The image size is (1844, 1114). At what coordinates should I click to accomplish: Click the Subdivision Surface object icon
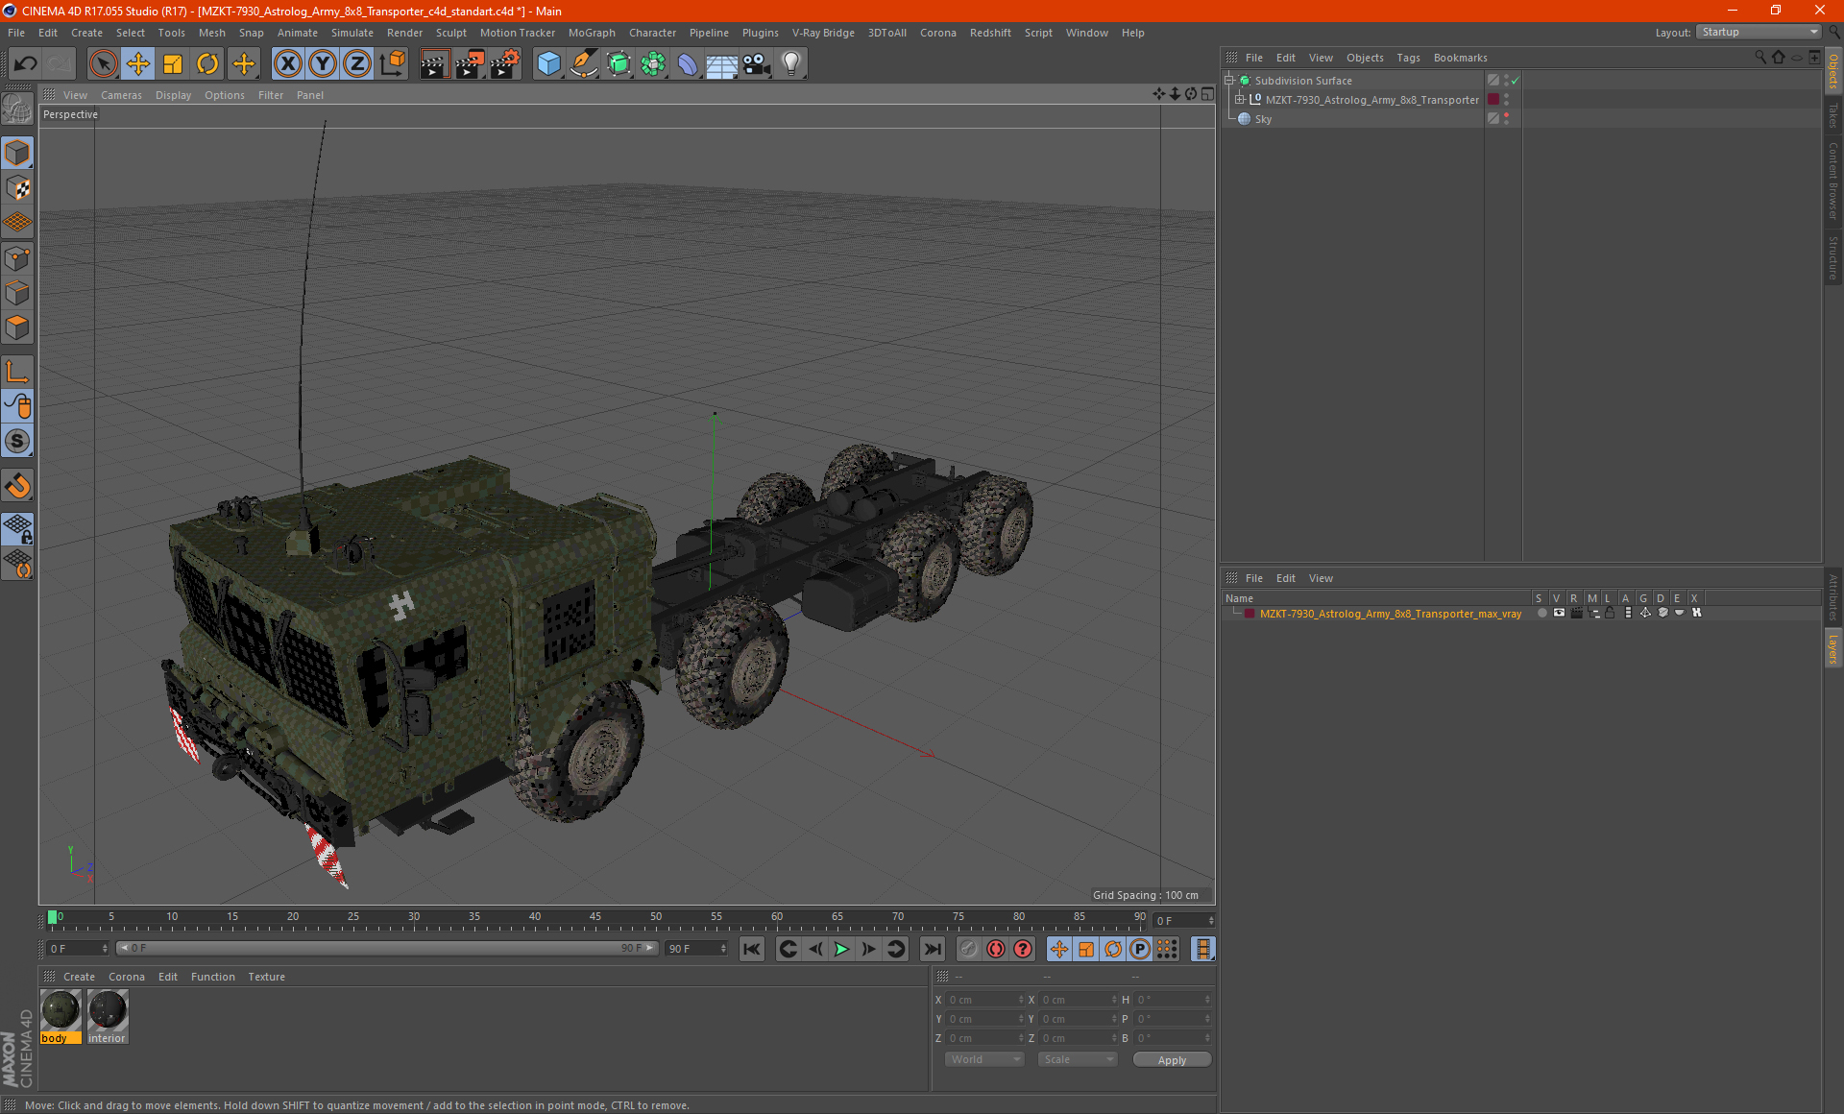(1245, 81)
